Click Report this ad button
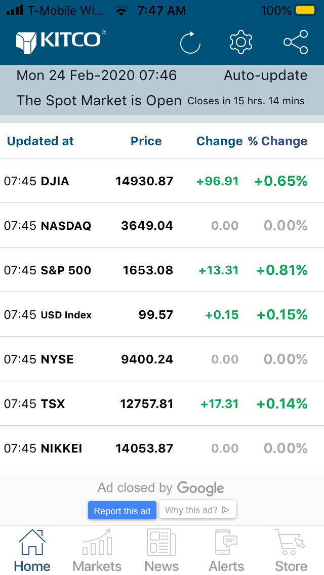 coord(122,510)
